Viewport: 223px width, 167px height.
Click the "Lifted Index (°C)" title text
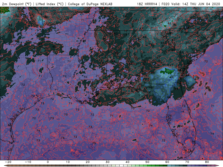point(50,4)
